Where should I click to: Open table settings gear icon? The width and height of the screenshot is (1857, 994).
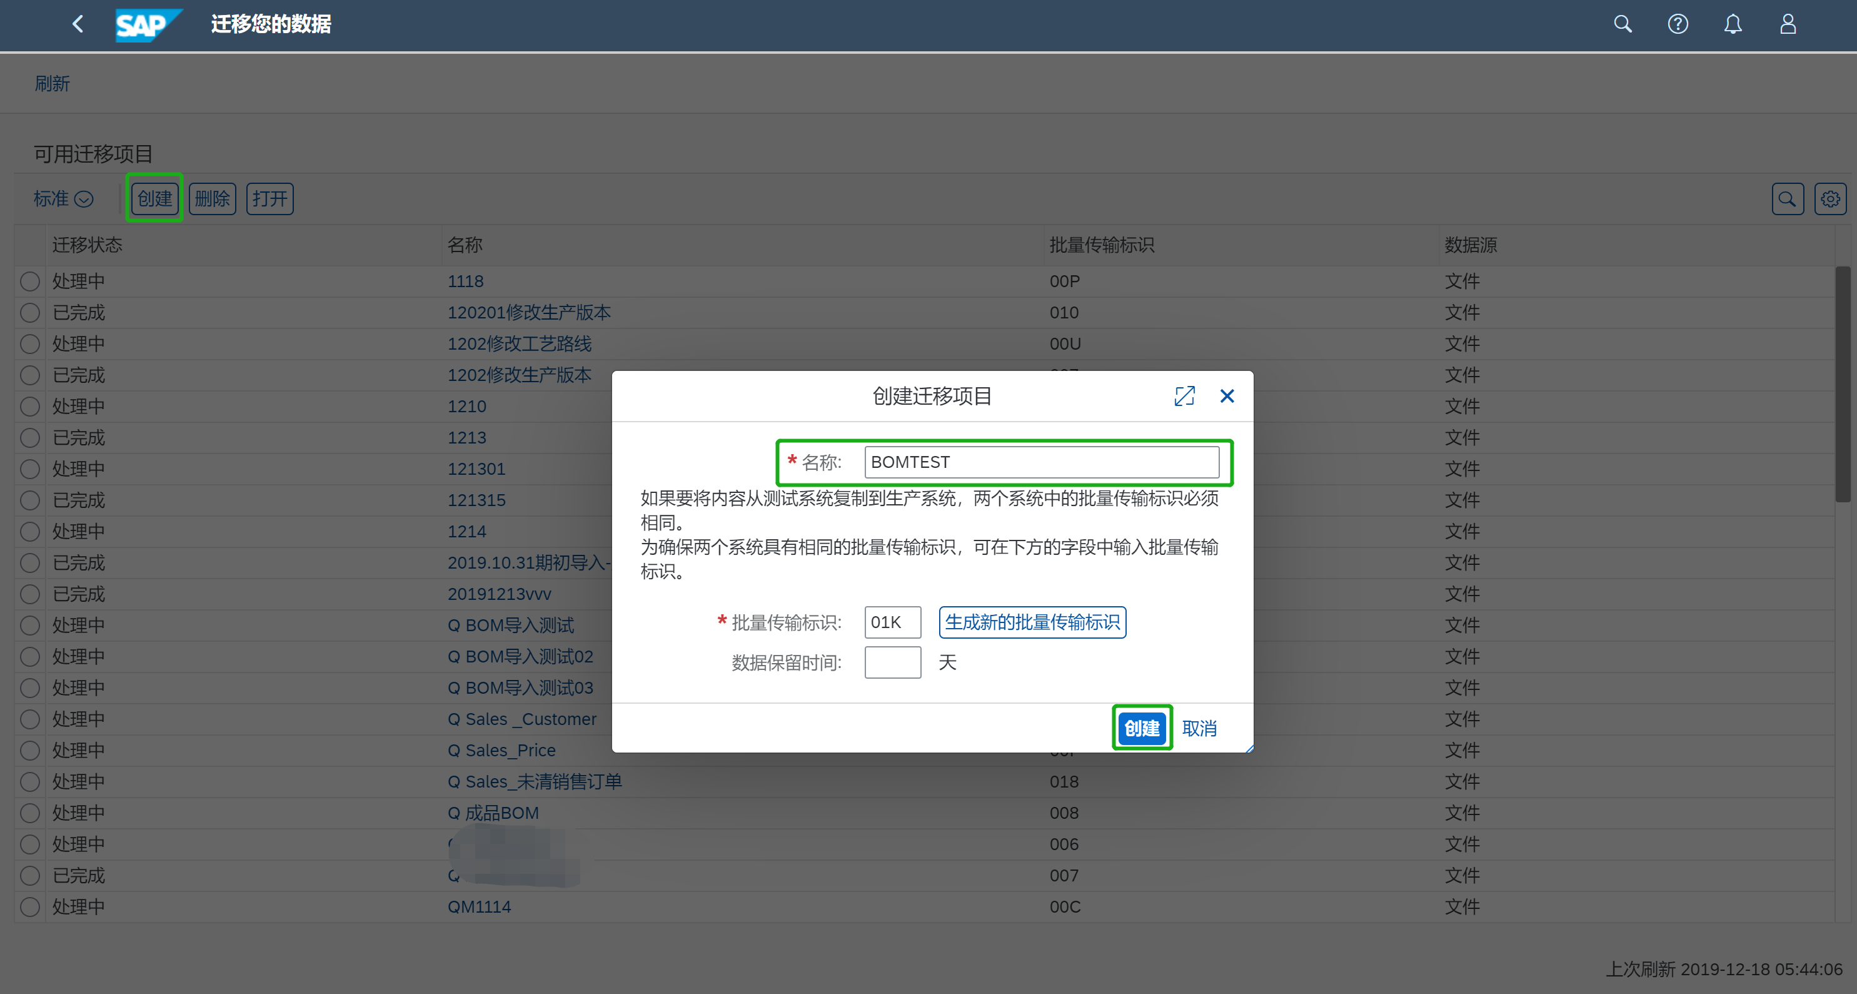click(x=1829, y=198)
